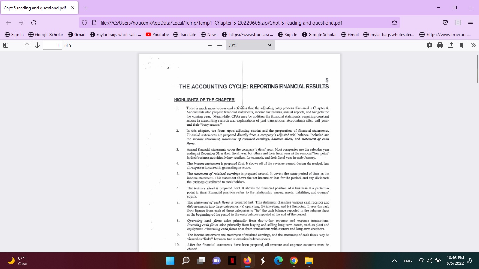Open the Wi-Fi network settings icon
This screenshot has width=479, height=269.
pos(421,261)
